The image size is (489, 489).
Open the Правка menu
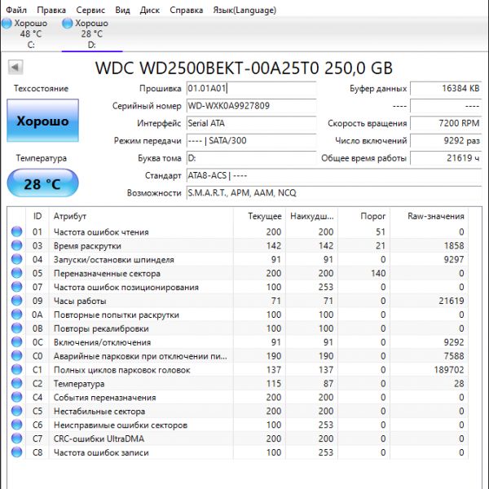51,10
